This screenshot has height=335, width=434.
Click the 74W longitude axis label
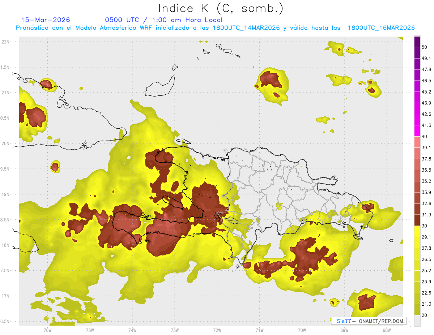(132, 330)
